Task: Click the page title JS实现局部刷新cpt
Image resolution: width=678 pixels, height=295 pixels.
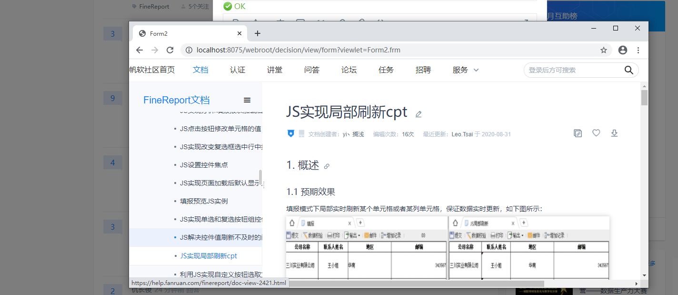Action: [x=347, y=112]
